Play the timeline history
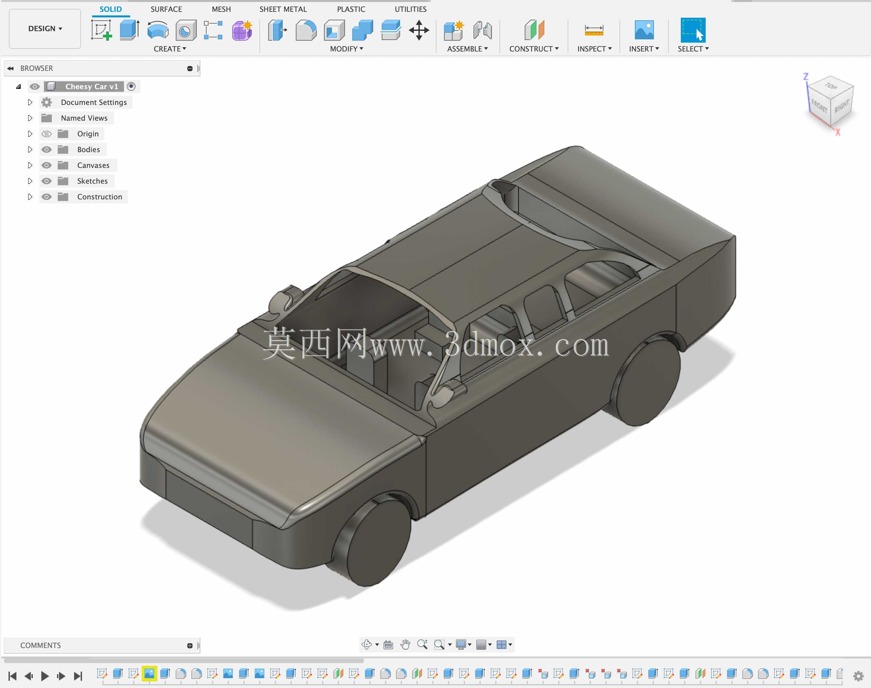Viewport: 871px width, 688px height. (45, 676)
